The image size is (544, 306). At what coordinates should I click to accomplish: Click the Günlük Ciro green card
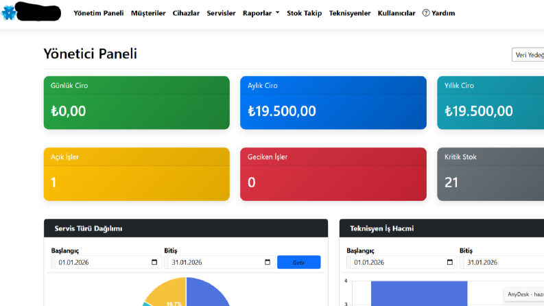pos(137,103)
